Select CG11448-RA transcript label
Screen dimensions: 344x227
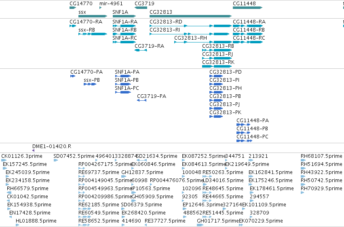(x=249, y=22)
